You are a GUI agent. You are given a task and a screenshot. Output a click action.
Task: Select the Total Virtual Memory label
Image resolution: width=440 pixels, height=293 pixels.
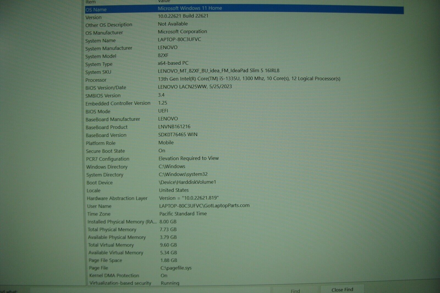[111, 245]
